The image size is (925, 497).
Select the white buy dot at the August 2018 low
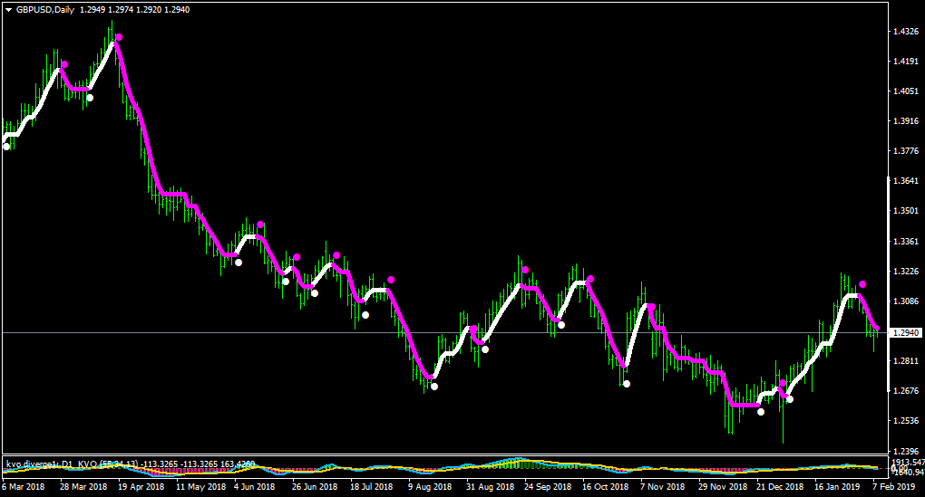pos(434,387)
